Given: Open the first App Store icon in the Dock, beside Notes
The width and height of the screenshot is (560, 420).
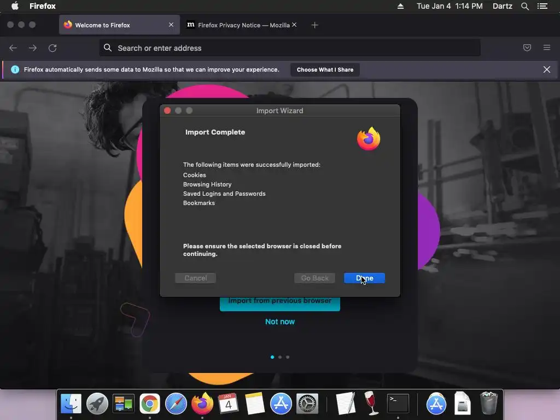Looking at the screenshot, I should tap(281, 404).
